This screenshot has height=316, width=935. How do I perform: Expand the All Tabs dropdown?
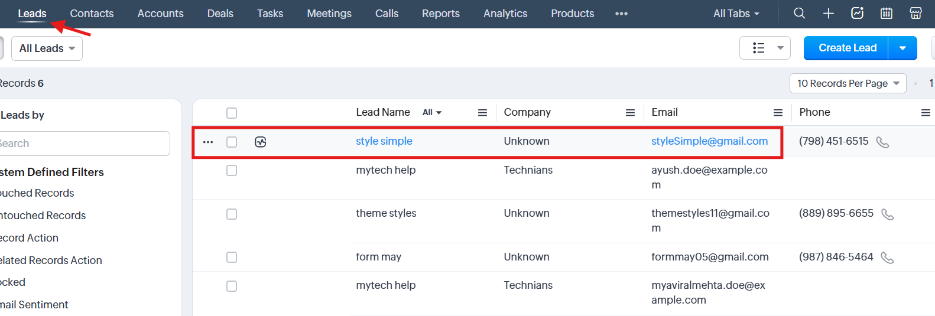(x=736, y=14)
